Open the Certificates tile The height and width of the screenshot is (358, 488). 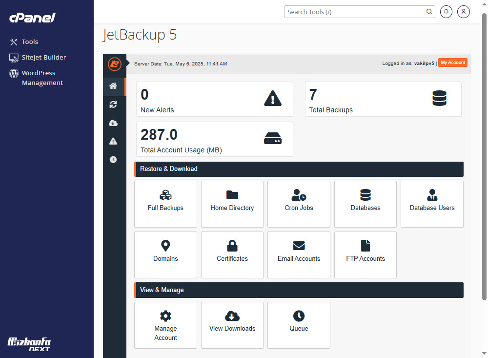[x=232, y=255]
